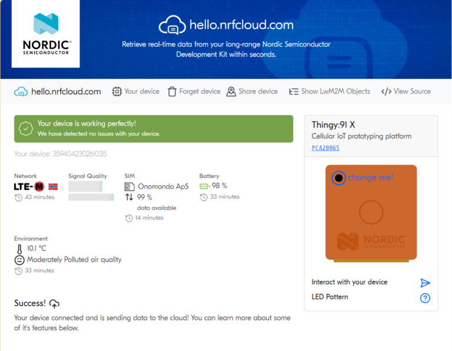Click the PCA20065 model link
Image resolution: width=452 pixels, height=351 pixels.
pyautogui.click(x=325, y=148)
